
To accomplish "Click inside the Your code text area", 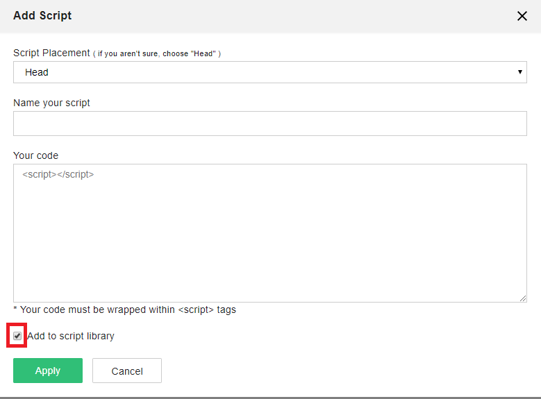I will (269, 236).
